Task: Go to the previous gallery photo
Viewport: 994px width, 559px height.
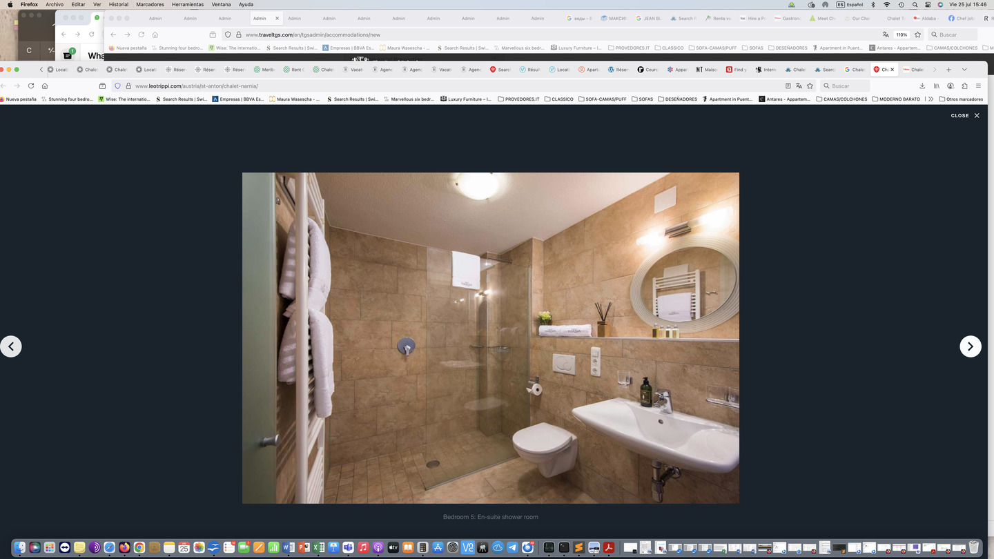Action: coord(11,346)
